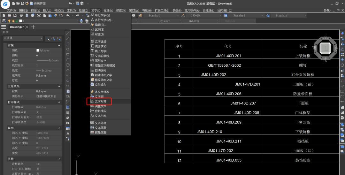Toggle the layer lock icon
This screenshot has height=175, width=345.
tap(17, 21)
